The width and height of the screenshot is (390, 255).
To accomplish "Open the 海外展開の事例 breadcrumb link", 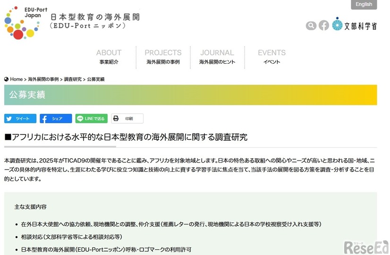I will [43, 79].
